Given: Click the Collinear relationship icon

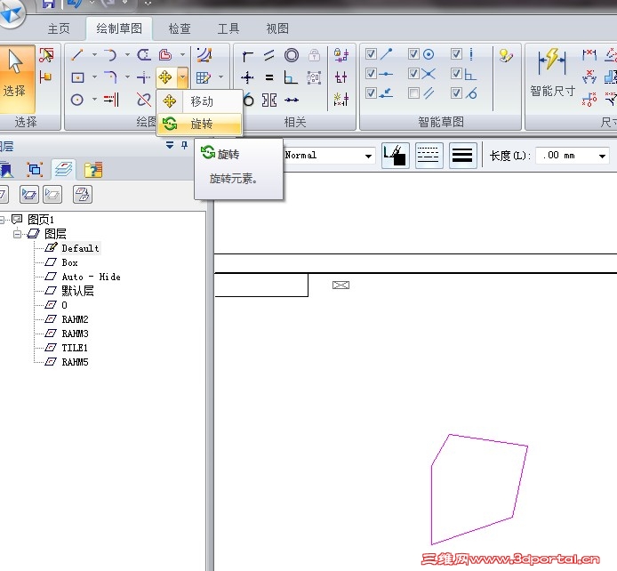Looking at the screenshot, I should pos(292,100).
